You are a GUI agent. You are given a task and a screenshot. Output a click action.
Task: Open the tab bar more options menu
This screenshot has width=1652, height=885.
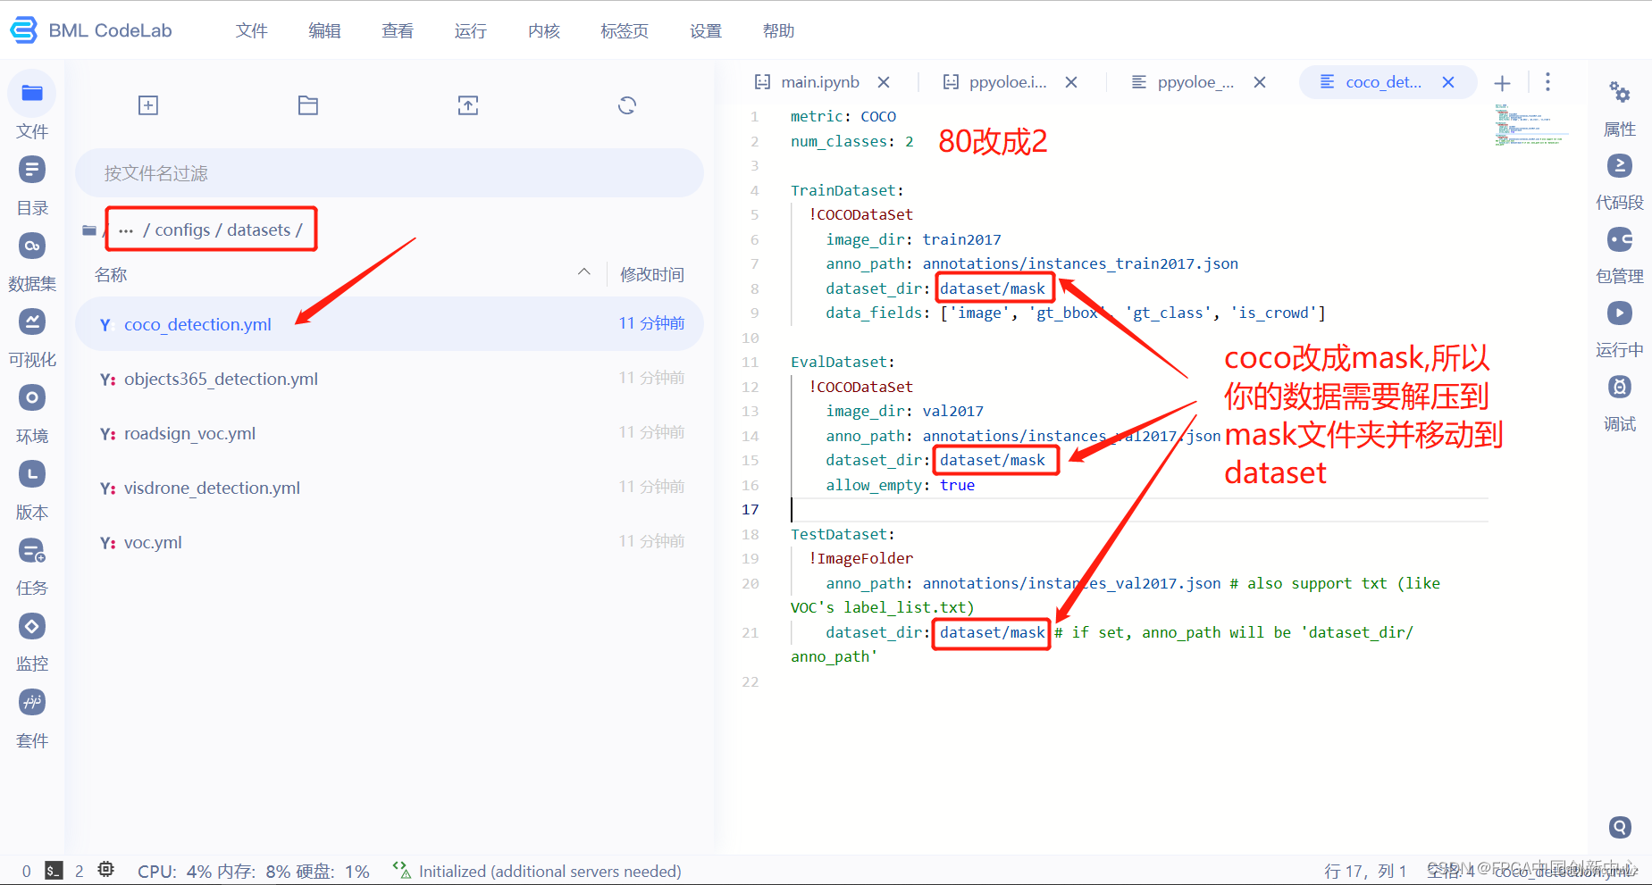[1548, 82]
